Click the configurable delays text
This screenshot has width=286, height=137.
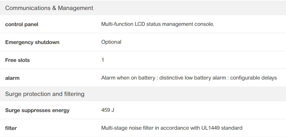[x=253, y=78]
